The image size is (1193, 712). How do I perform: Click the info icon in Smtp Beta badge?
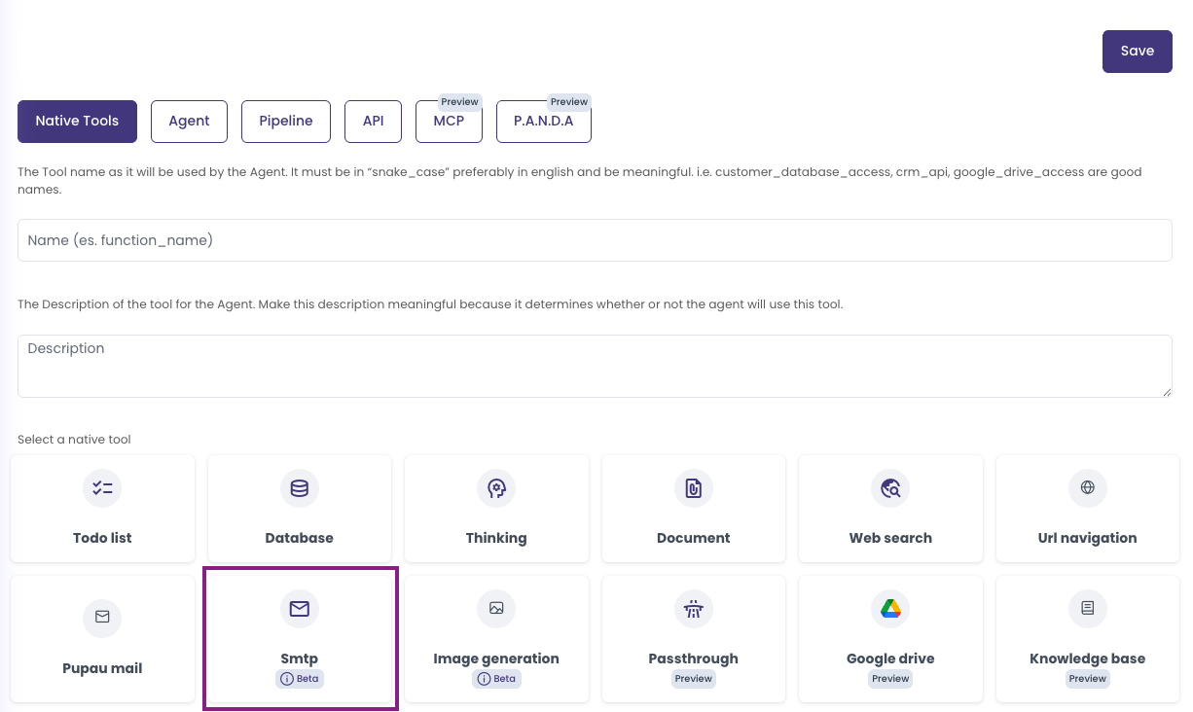[x=287, y=679]
